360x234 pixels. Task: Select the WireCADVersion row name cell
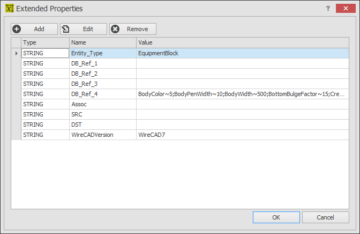pyautogui.click(x=103, y=135)
